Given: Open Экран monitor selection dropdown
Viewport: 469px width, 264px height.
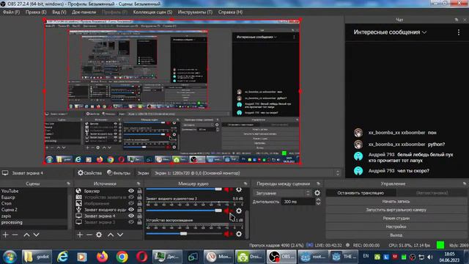Looking at the screenshot, I should coord(246,173).
